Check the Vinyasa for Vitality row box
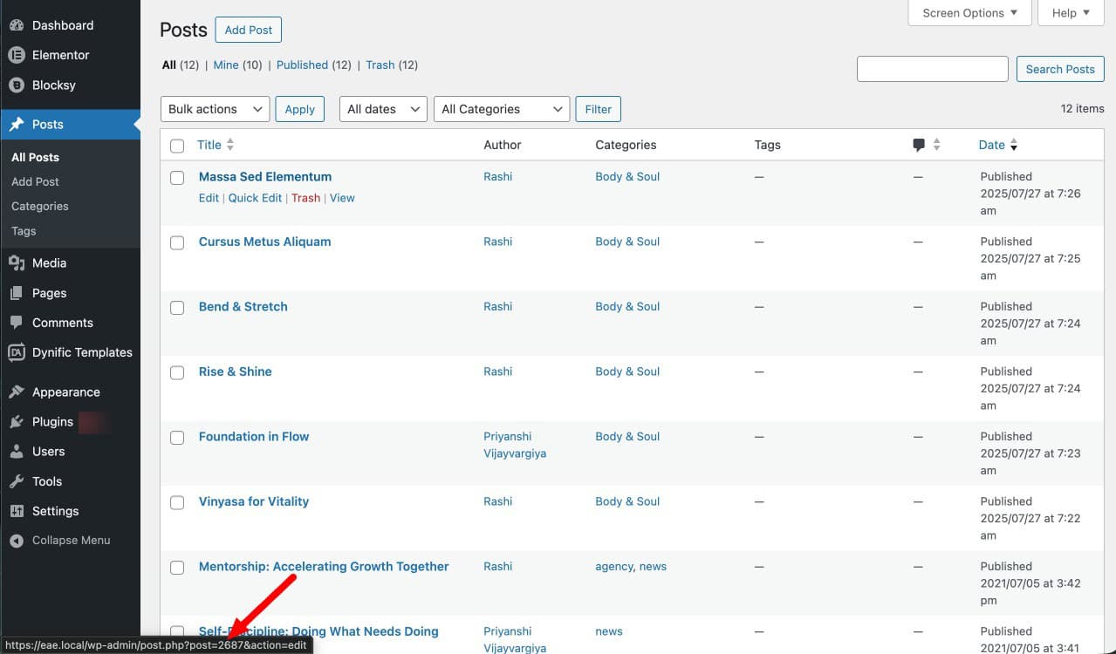The height and width of the screenshot is (654, 1116). (x=177, y=503)
